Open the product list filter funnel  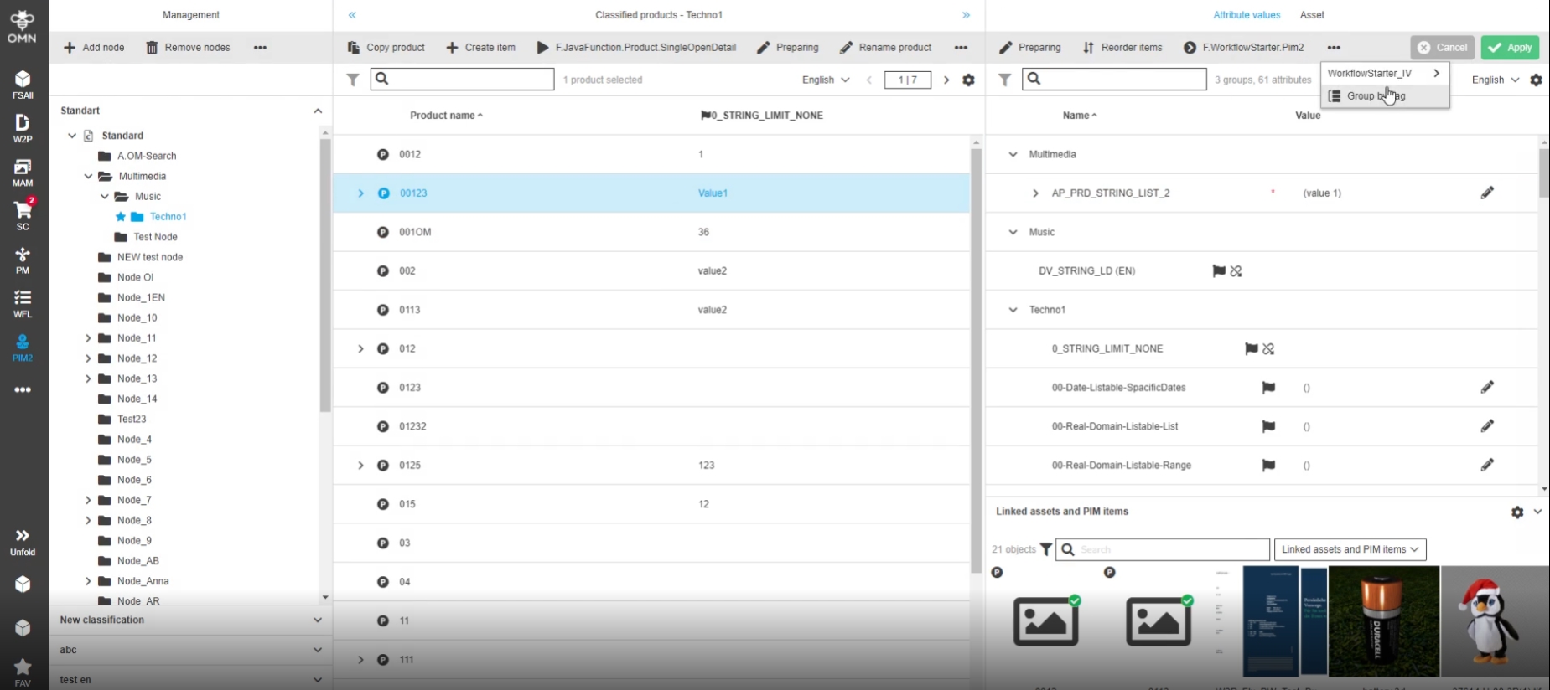click(353, 80)
